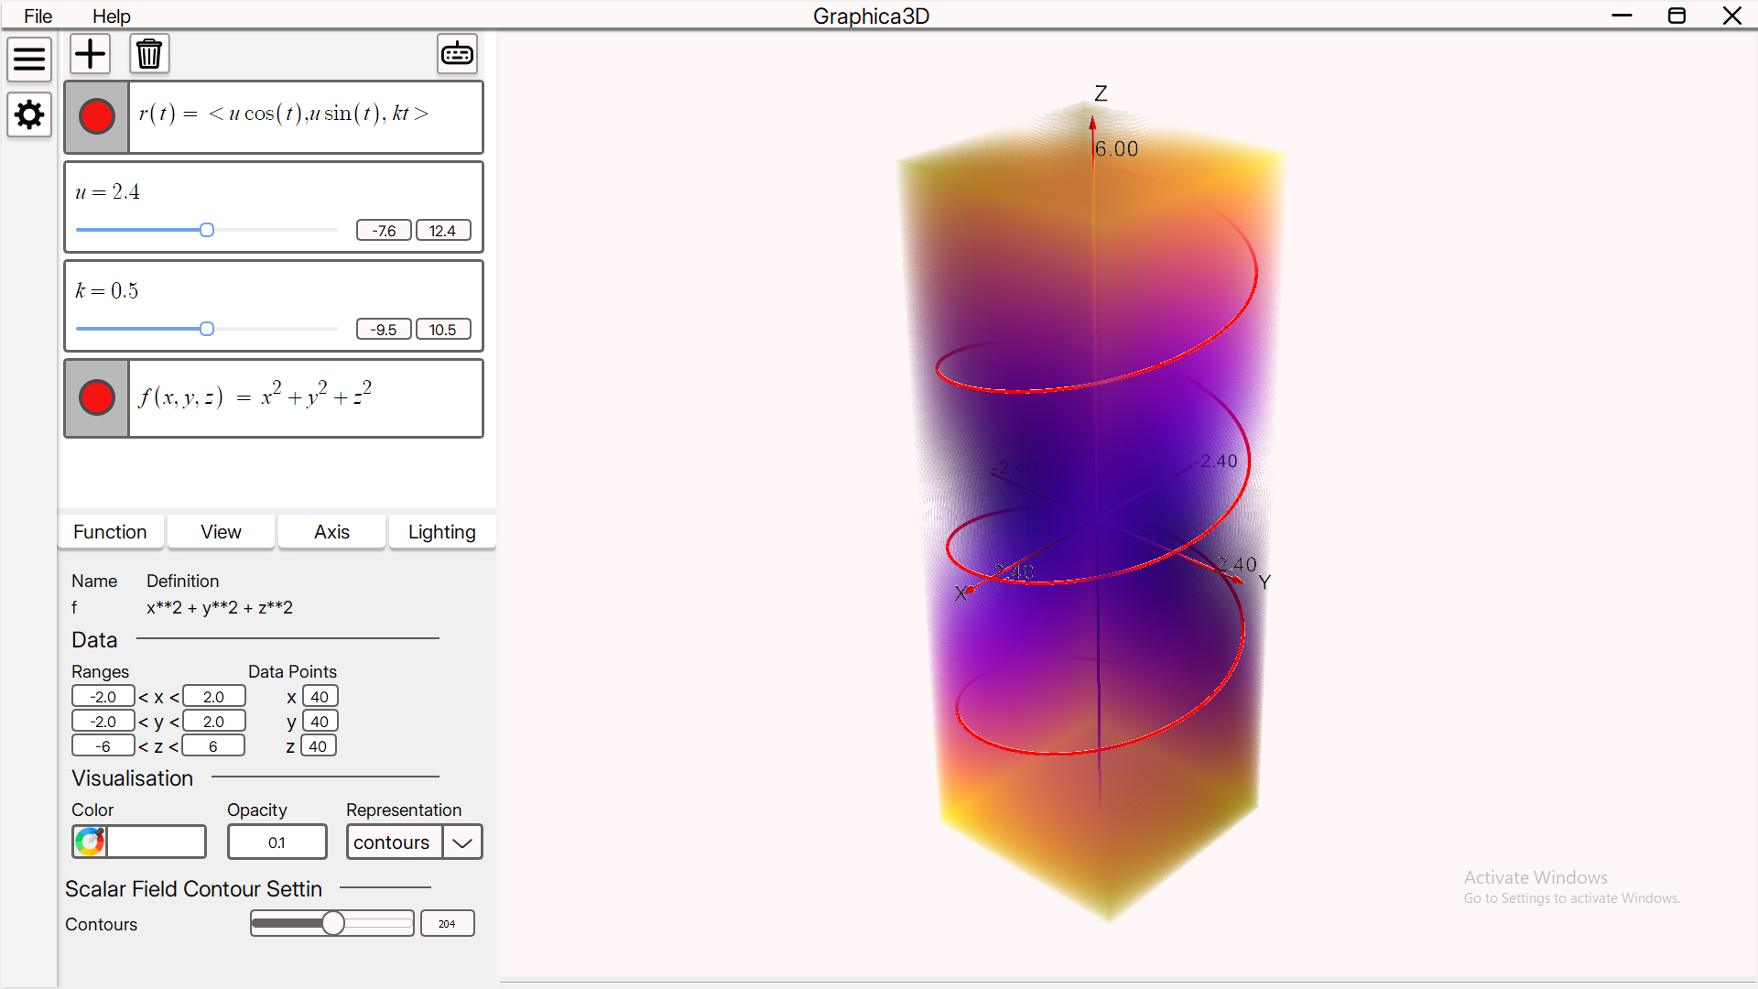
Task: Edit the z range maximum 6 field
Action: click(x=213, y=746)
